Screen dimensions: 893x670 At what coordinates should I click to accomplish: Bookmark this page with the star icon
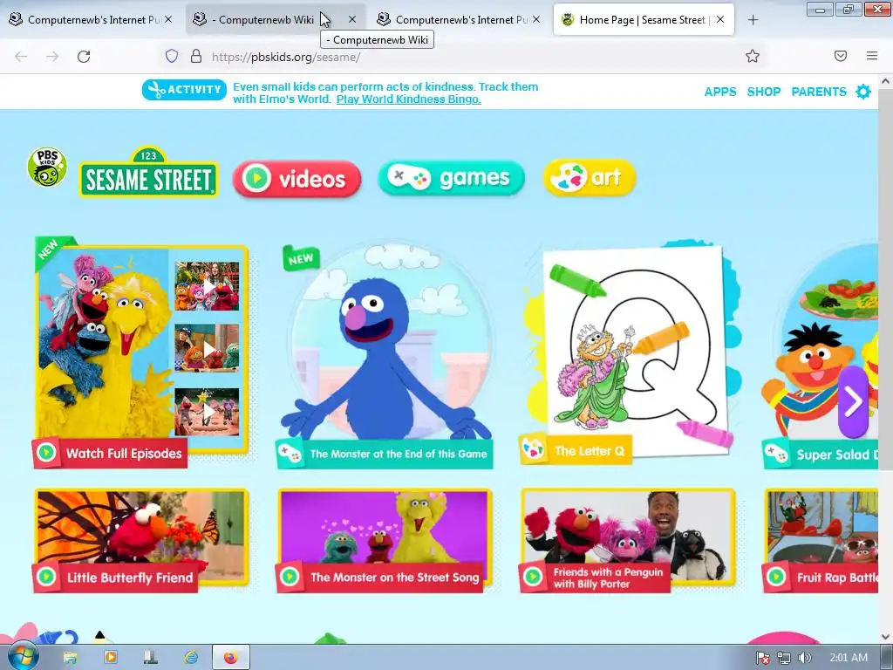point(753,56)
